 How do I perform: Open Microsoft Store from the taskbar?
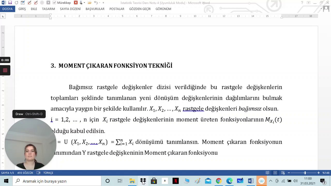pyautogui.click(x=154, y=181)
